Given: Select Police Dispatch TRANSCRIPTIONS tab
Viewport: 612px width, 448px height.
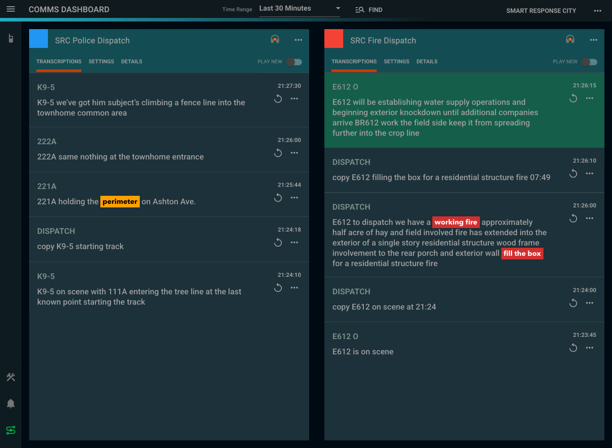Looking at the screenshot, I should (x=59, y=62).
